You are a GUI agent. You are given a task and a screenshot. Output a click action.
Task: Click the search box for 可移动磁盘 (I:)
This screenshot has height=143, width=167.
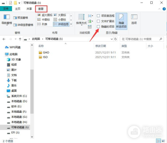[142, 39]
